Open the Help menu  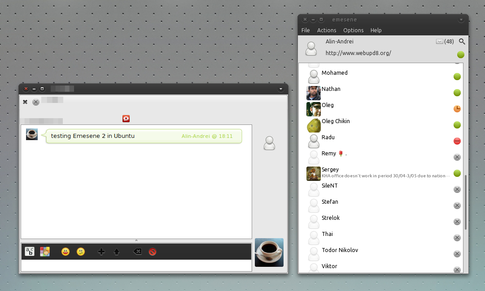[376, 30]
